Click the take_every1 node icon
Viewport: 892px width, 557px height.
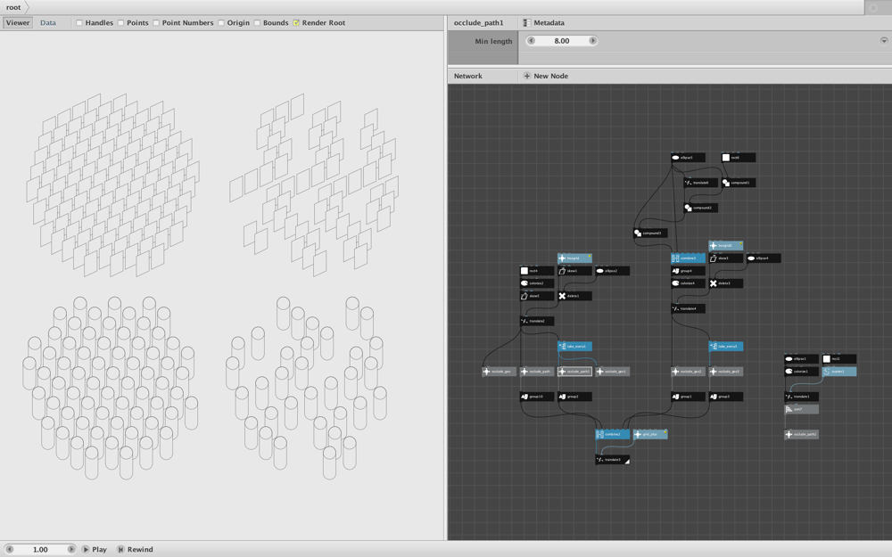tap(562, 346)
